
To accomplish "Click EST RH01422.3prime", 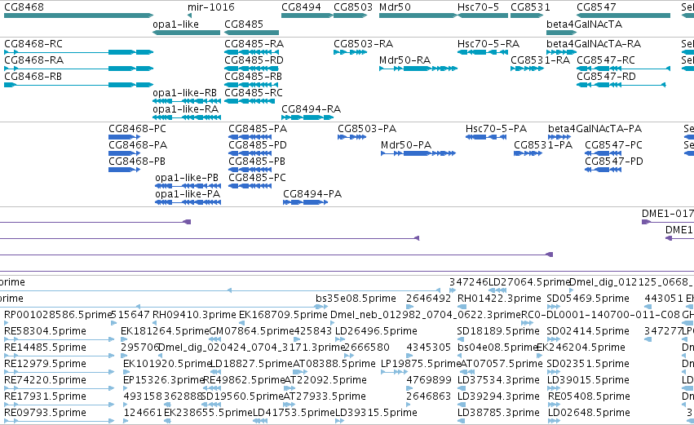I will click(x=499, y=299).
